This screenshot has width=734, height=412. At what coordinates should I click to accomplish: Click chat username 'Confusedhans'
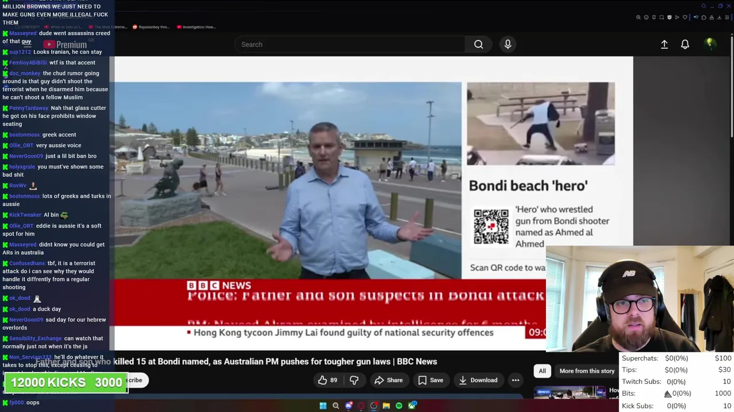point(27,263)
